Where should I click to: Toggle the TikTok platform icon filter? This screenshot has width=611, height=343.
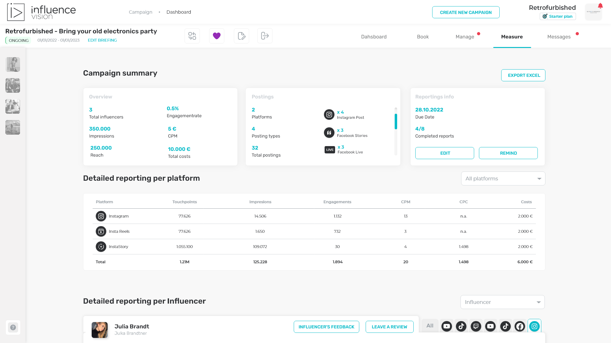coord(461,326)
